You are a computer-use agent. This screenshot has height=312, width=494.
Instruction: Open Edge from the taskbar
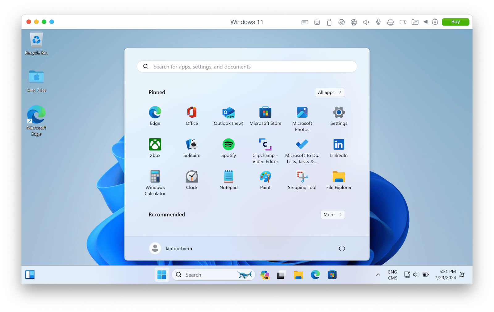tap(315, 274)
